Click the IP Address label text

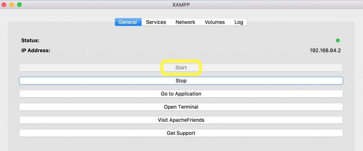point(36,50)
